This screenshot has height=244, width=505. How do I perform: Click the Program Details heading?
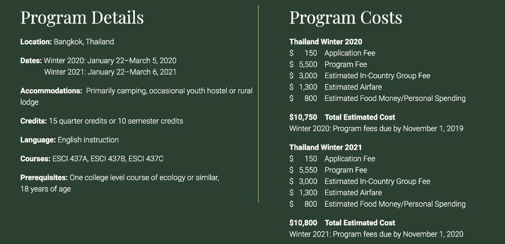tap(82, 18)
